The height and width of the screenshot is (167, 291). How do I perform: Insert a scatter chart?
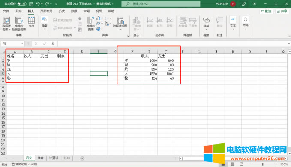(107, 18)
